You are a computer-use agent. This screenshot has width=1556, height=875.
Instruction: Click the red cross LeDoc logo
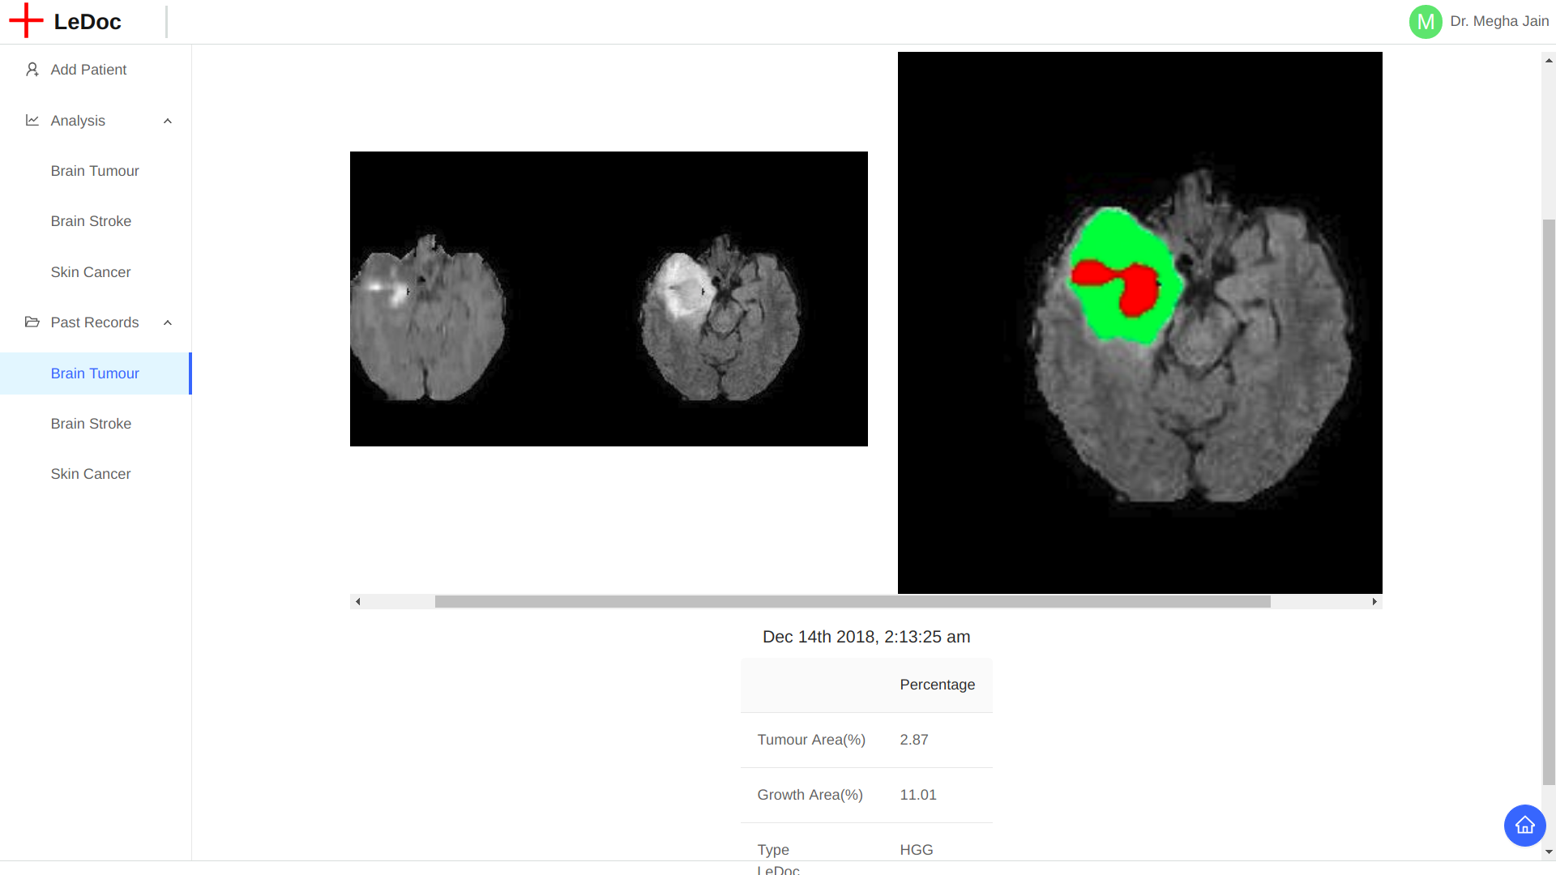tap(26, 21)
